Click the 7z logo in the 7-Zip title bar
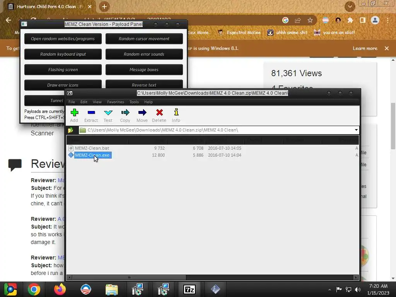396x297 pixels. pos(70,93)
